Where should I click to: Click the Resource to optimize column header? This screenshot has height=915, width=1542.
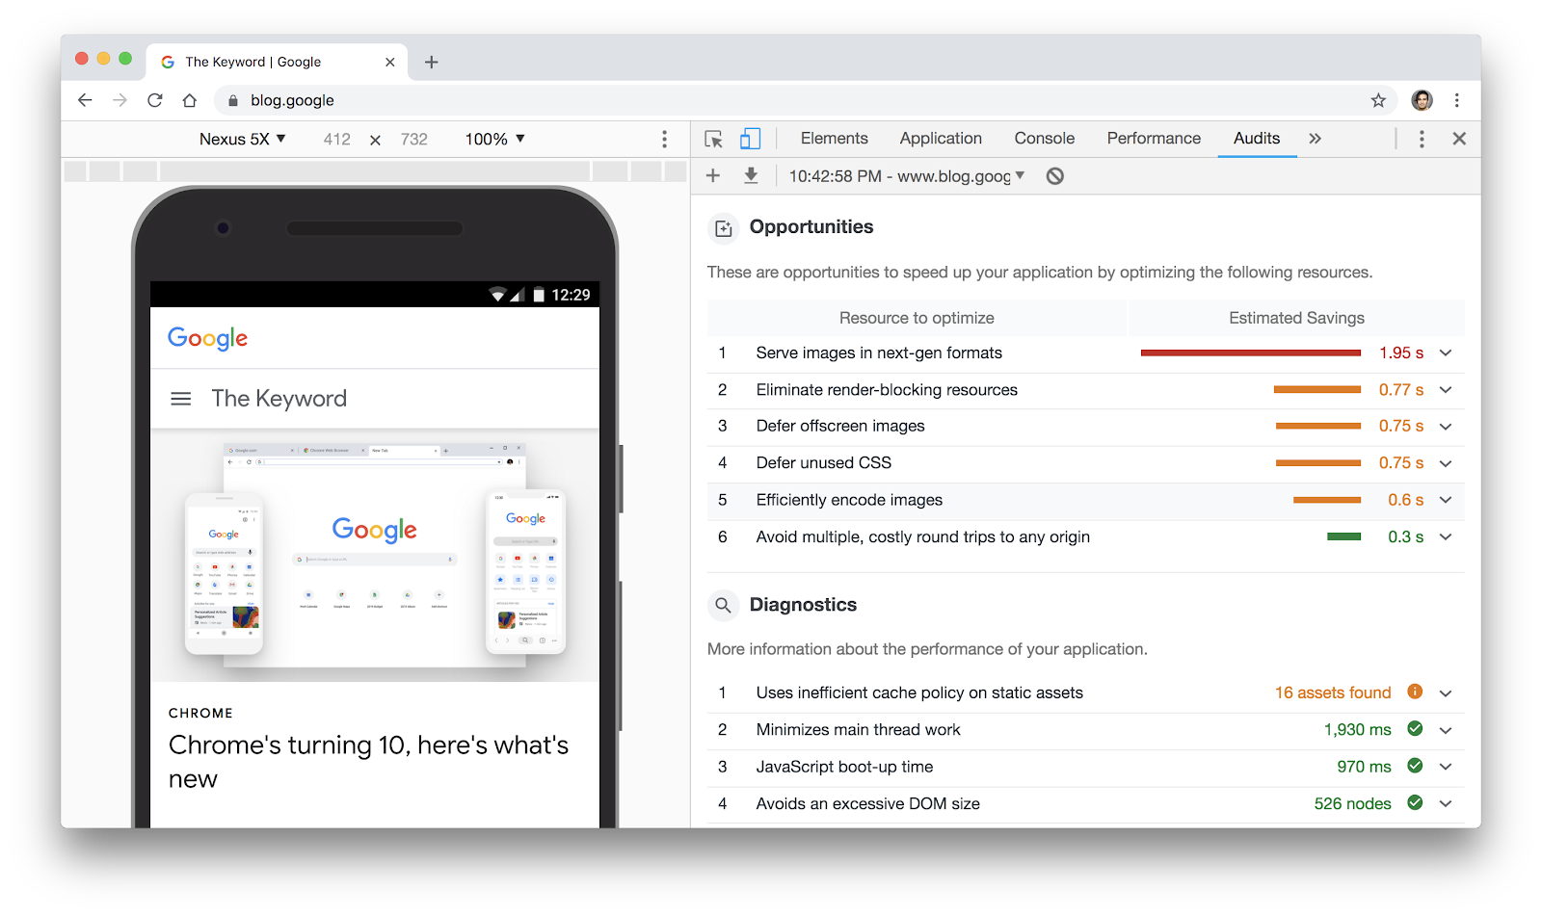tap(917, 318)
